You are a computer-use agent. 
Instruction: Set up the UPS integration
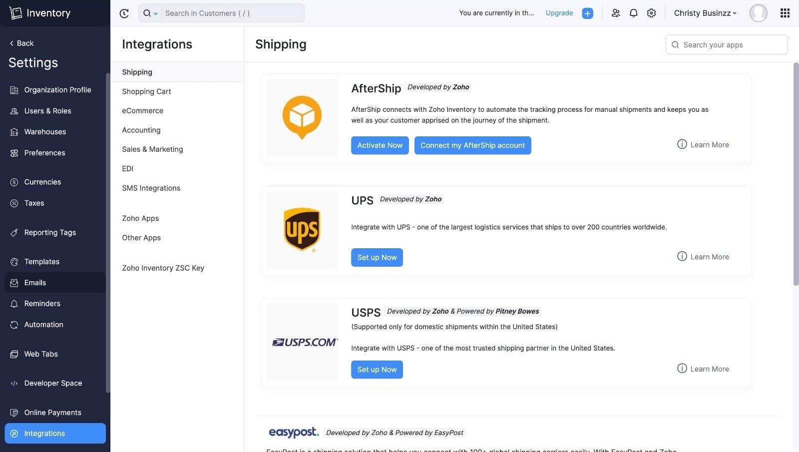(377, 257)
